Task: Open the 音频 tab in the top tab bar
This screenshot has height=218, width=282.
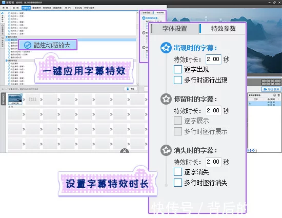Action: coord(16,8)
